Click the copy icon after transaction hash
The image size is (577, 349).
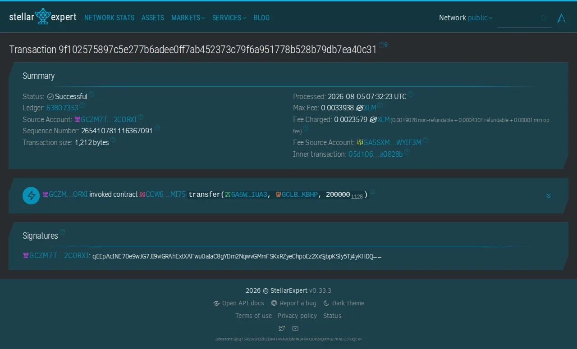point(386,45)
